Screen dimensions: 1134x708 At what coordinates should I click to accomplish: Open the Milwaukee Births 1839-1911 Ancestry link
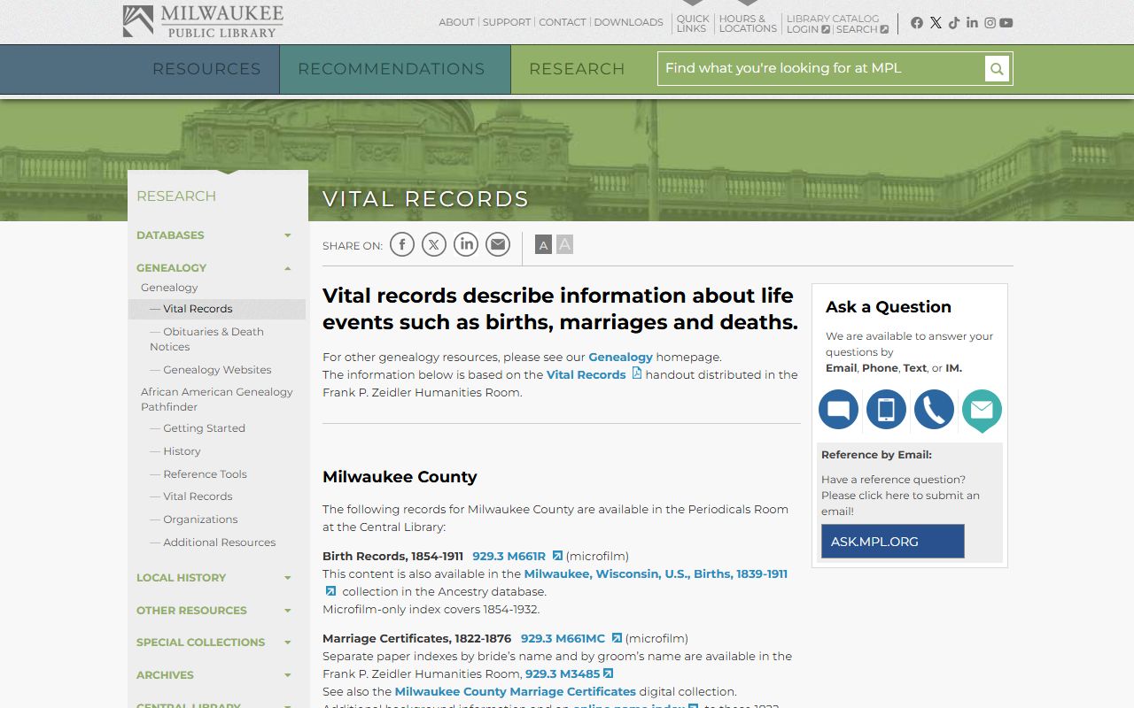(656, 573)
